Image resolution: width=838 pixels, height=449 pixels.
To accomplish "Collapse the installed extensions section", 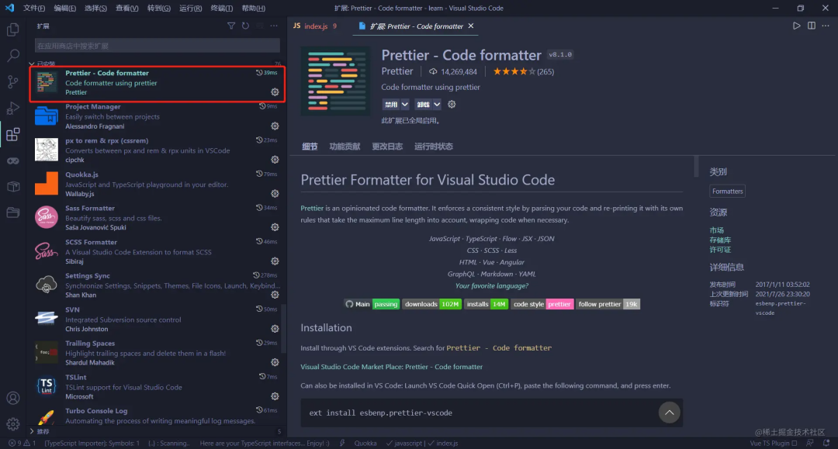I will [x=32, y=64].
